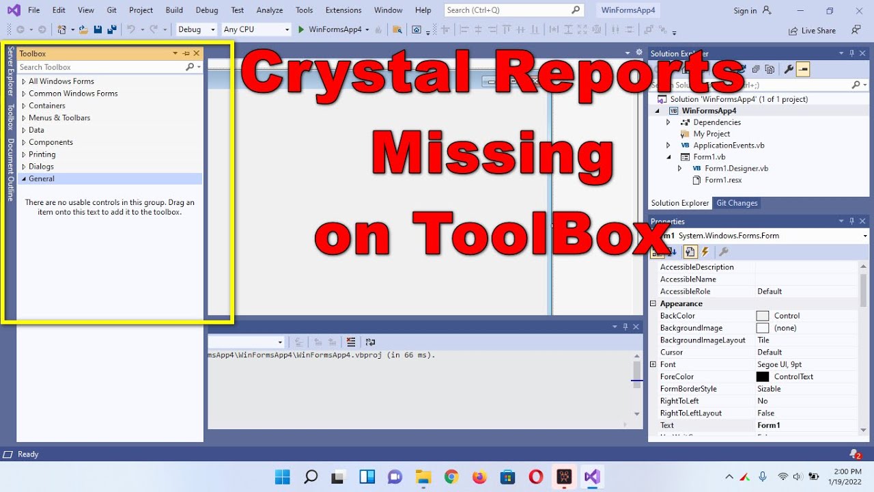The image size is (874, 492).
Task: Expand the Printing toolbox group
Action: tap(24, 154)
